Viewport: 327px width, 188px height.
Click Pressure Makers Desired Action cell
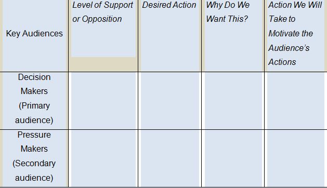pos(170,158)
